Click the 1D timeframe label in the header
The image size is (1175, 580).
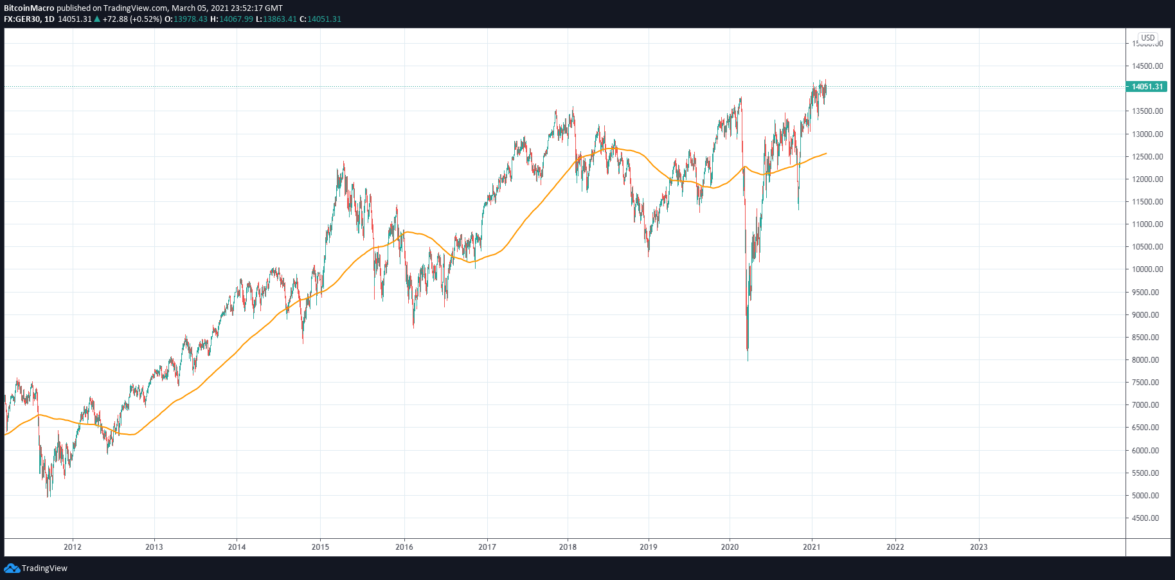point(49,19)
